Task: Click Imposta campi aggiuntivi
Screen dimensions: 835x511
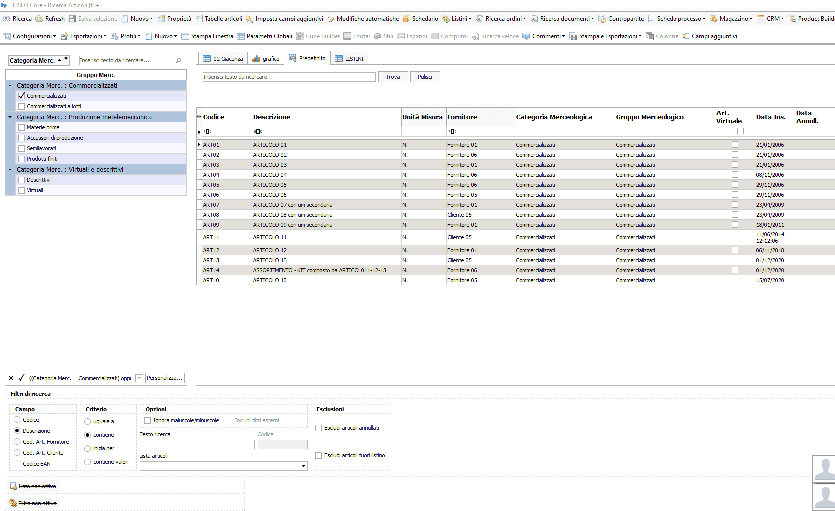Action: [x=284, y=19]
